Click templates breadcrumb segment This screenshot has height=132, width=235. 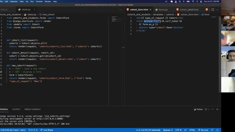(x=158, y=15)
